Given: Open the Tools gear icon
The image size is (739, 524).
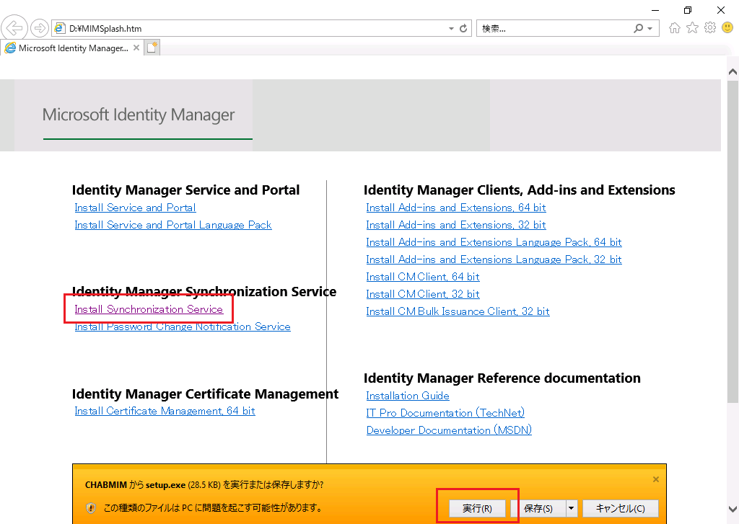Looking at the screenshot, I should [710, 28].
